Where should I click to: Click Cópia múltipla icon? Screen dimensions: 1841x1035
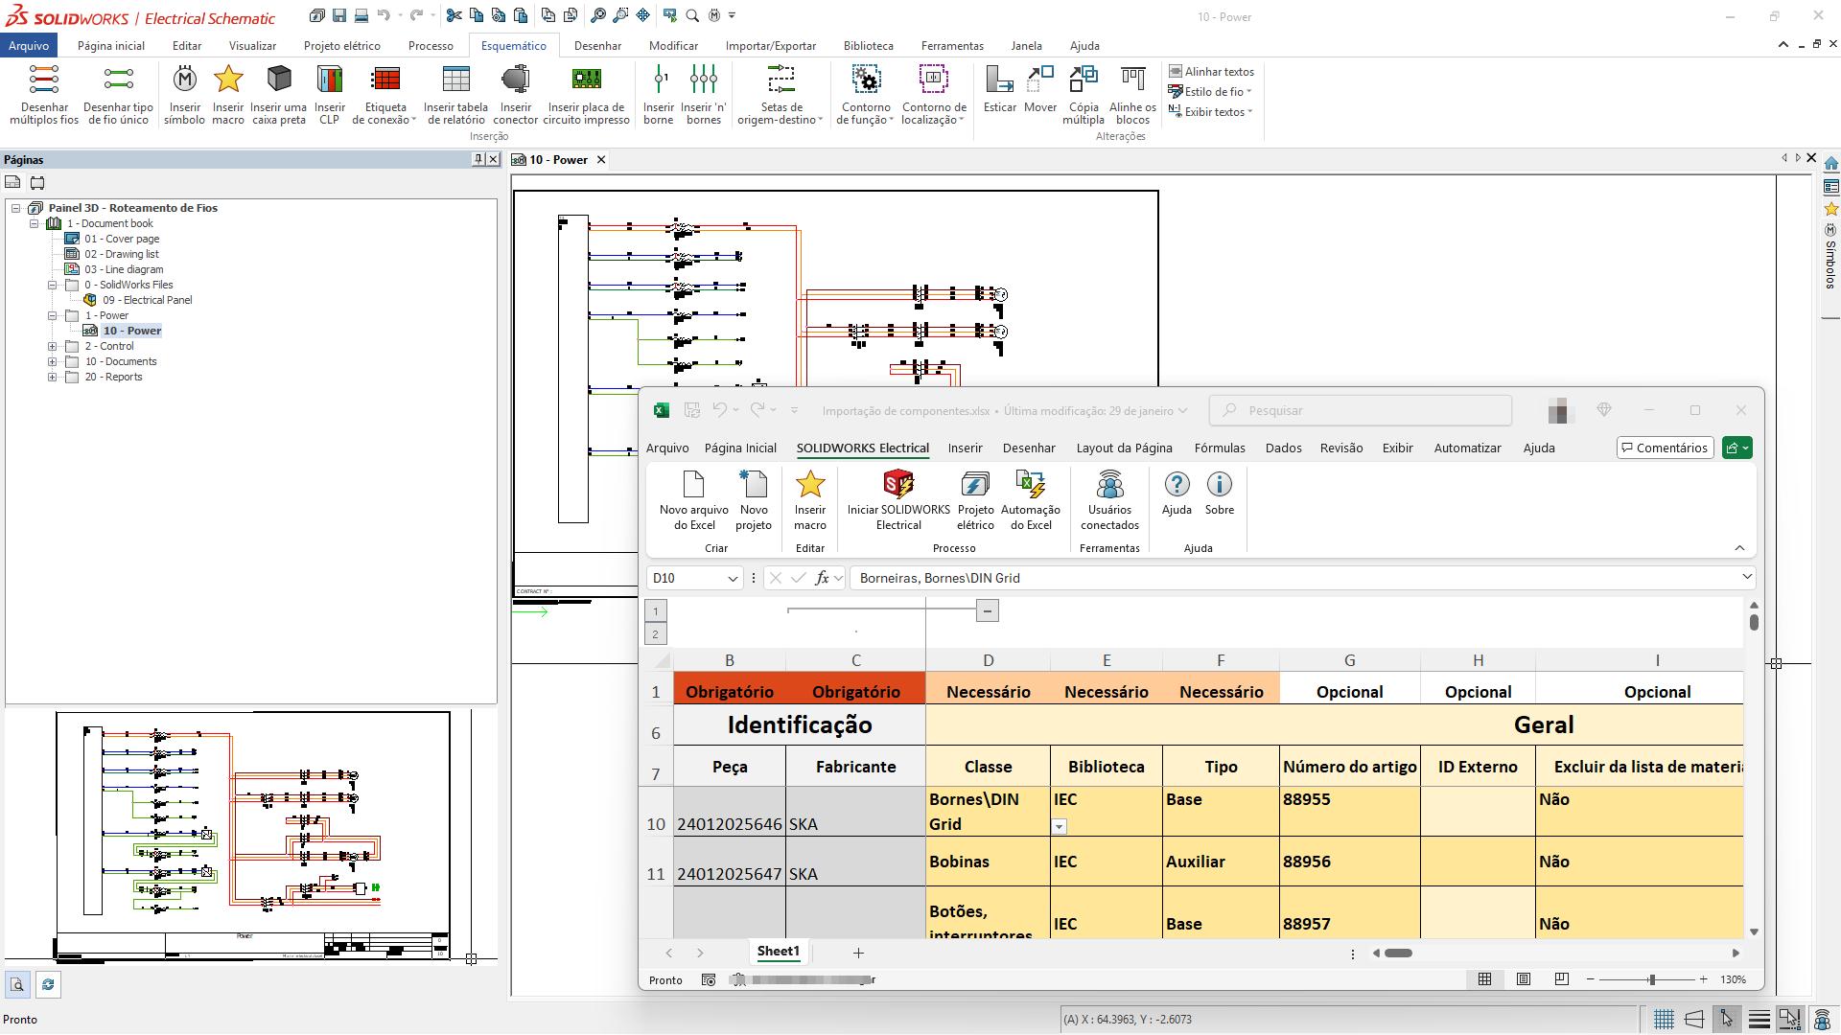coord(1084,94)
